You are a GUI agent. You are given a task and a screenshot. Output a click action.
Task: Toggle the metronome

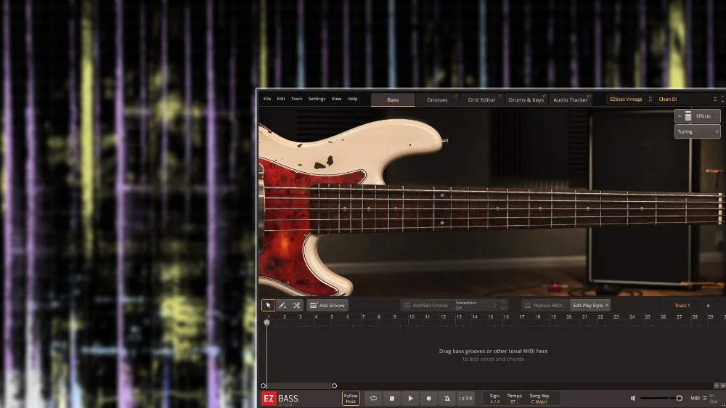click(x=446, y=399)
